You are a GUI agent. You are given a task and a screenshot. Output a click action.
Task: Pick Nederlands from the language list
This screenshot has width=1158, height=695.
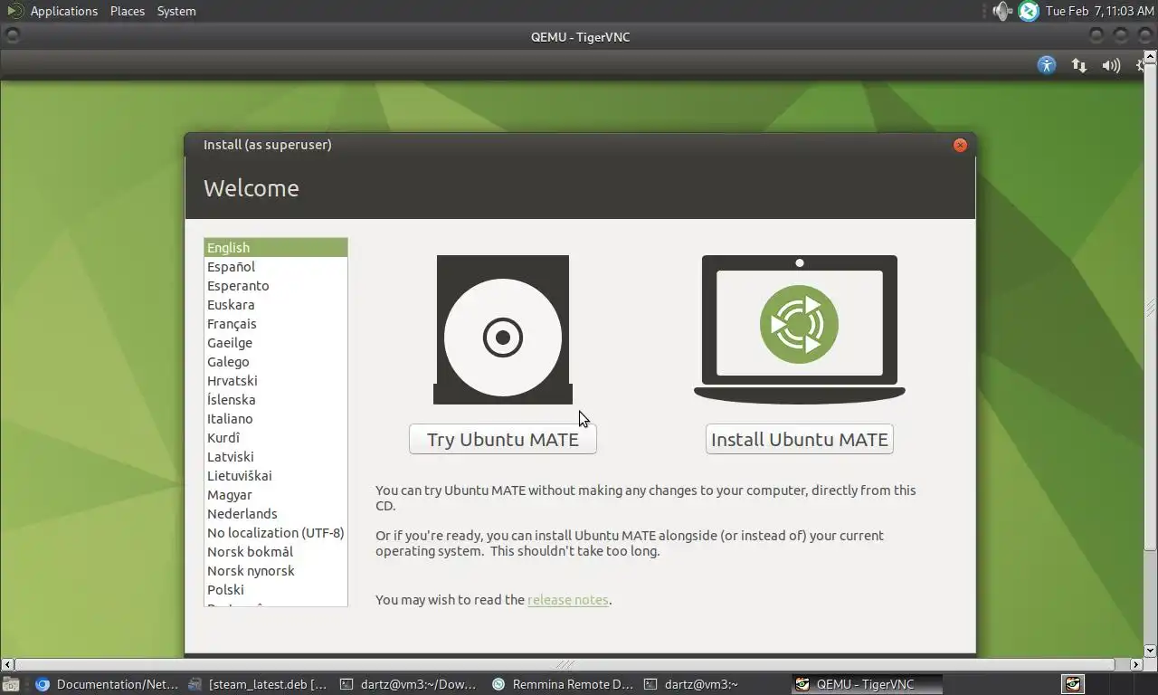[x=276, y=514]
